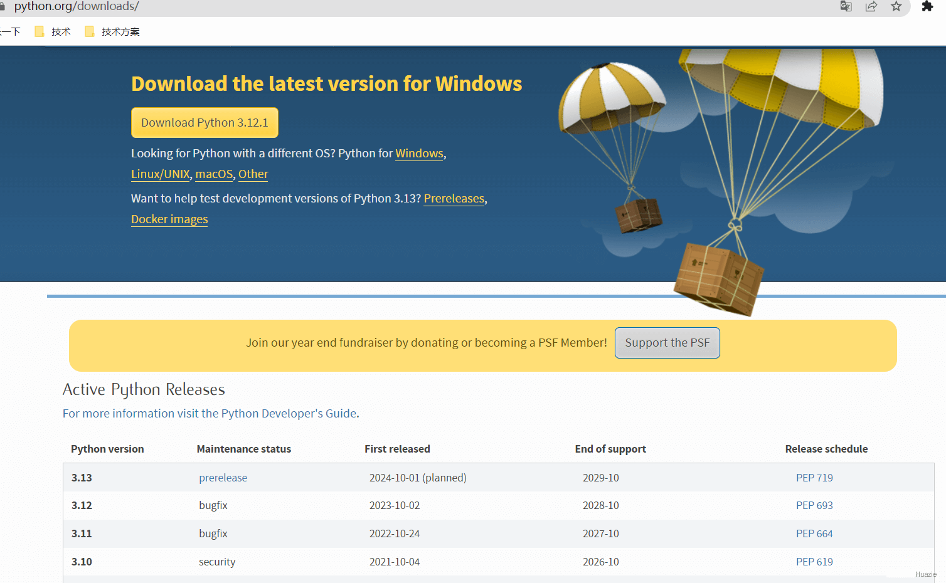Open PEP 719 release schedule

814,478
